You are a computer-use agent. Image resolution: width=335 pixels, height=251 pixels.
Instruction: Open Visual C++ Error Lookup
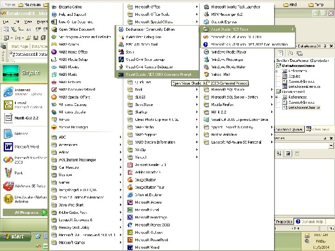point(158,59)
